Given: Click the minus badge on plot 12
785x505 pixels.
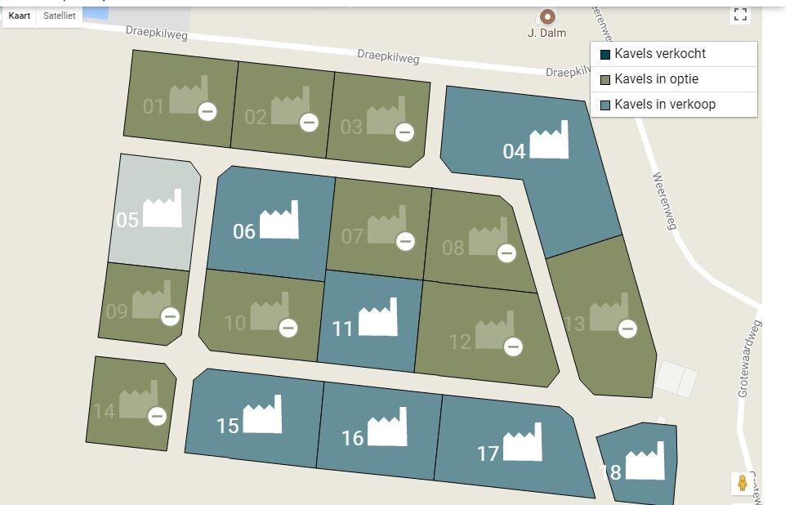Looking at the screenshot, I should point(513,346).
